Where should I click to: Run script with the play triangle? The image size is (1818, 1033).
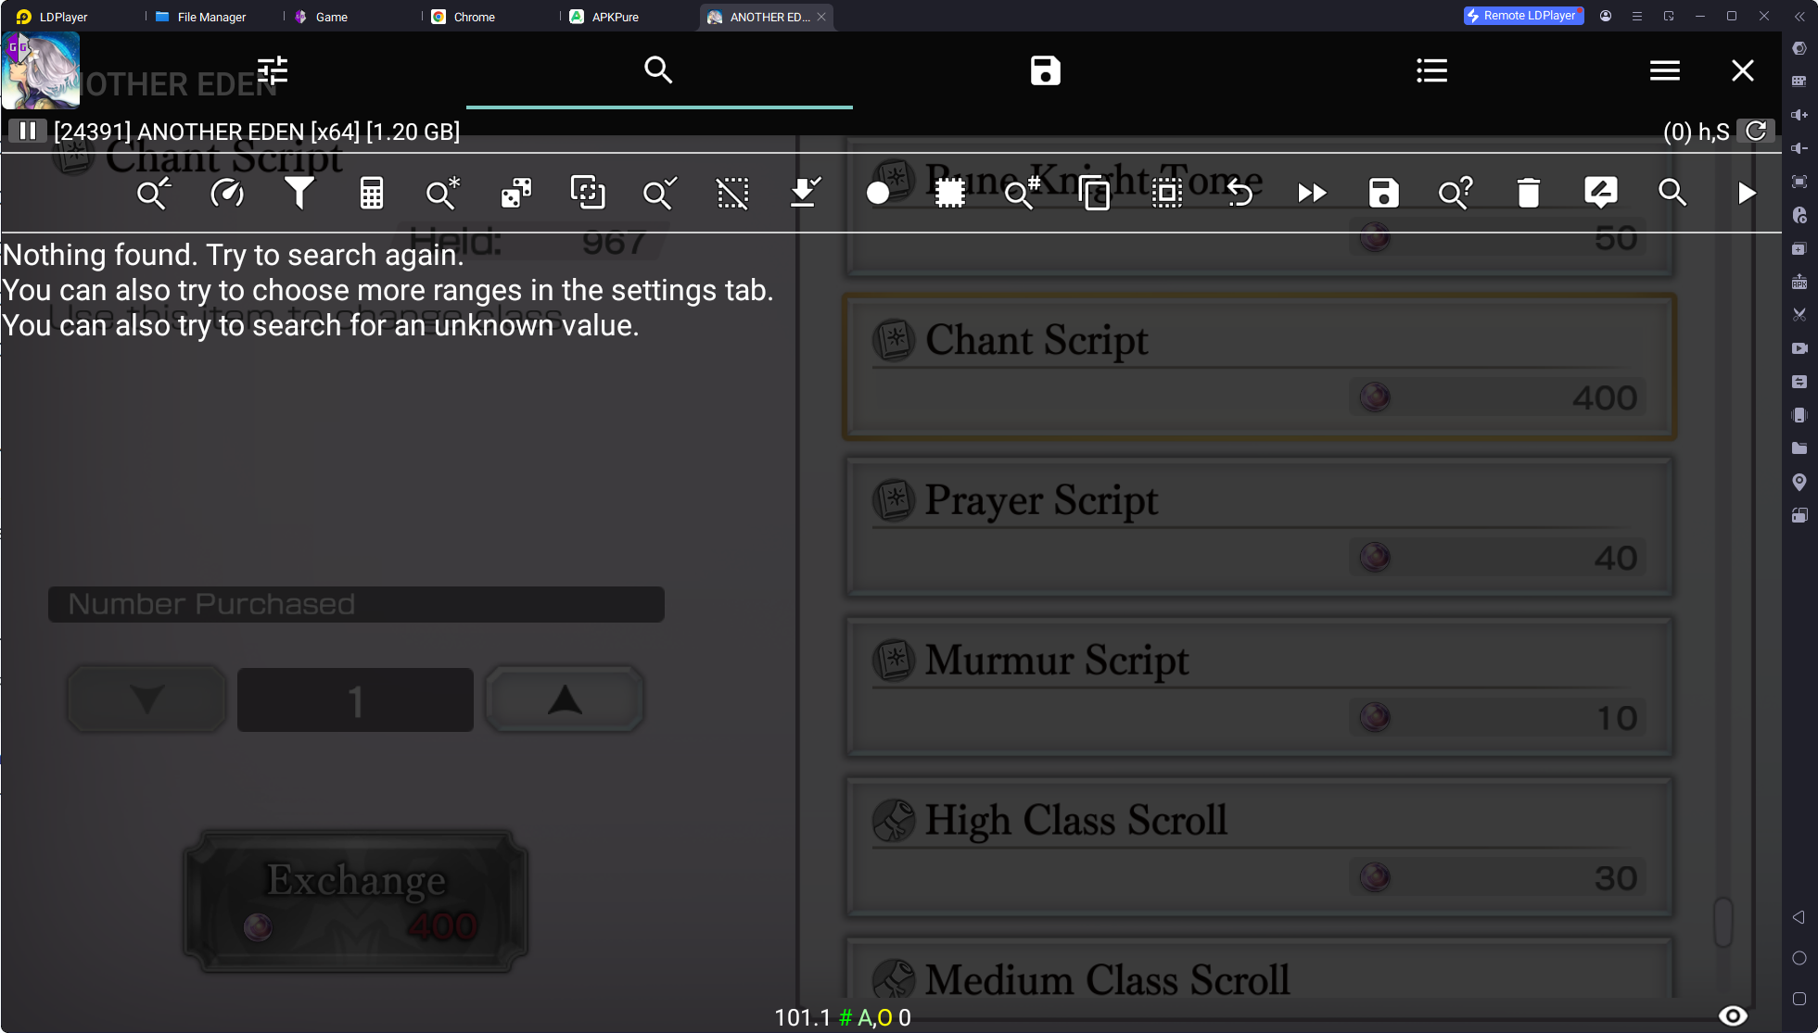click(1747, 193)
